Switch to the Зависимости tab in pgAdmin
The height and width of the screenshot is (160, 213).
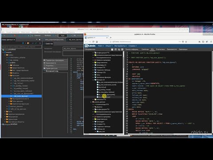pyautogui.click(x=172, y=49)
